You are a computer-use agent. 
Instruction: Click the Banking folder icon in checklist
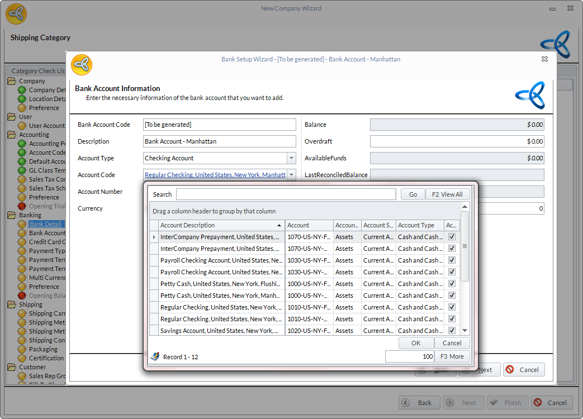12,215
